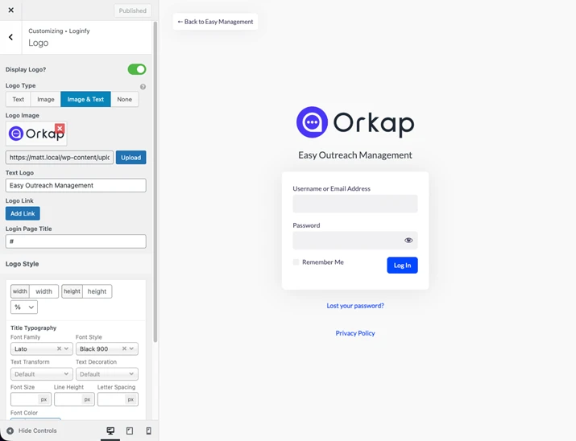Click the Hide Controls label
The width and height of the screenshot is (576, 441).
pyautogui.click(x=38, y=431)
